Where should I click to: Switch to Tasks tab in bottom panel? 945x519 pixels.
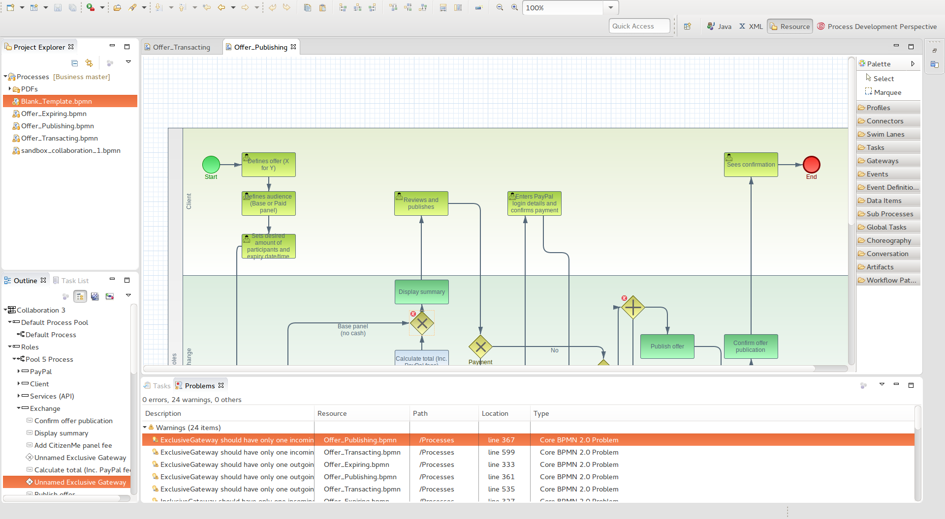coord(157,385)
